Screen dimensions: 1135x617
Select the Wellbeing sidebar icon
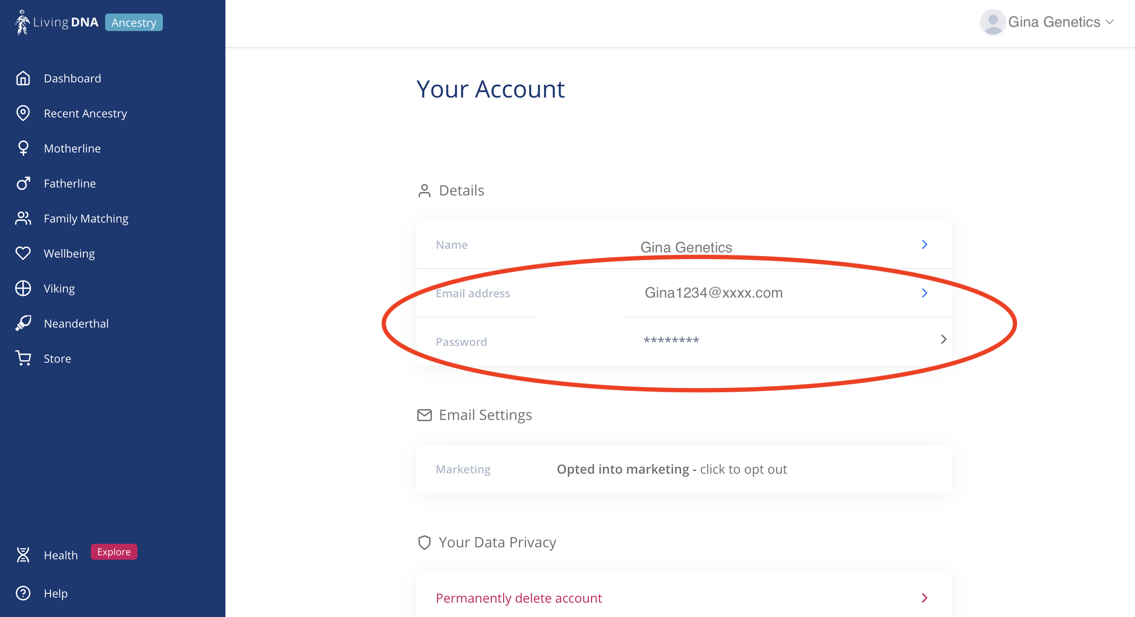point(23,253)
